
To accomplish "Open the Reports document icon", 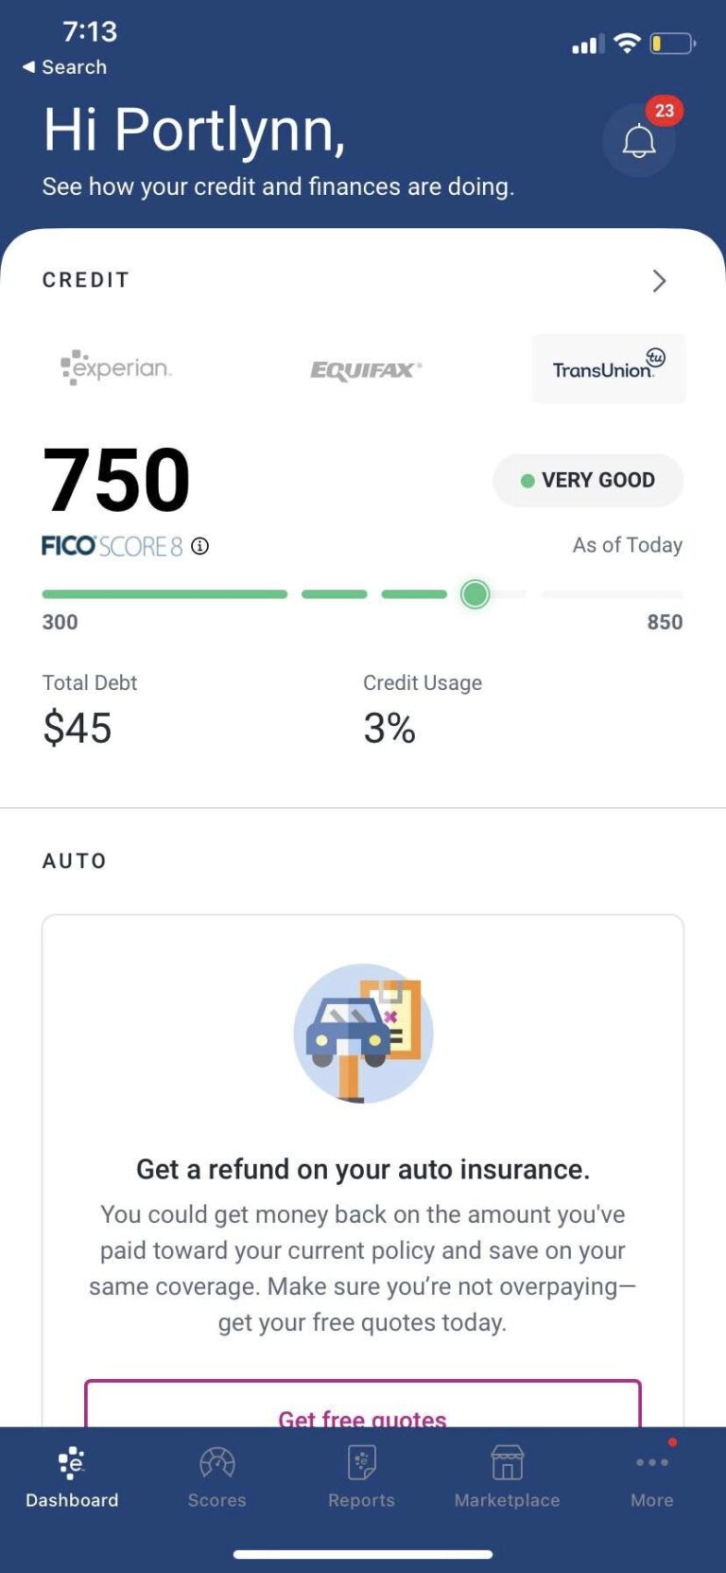I will tap(361, 1462).
